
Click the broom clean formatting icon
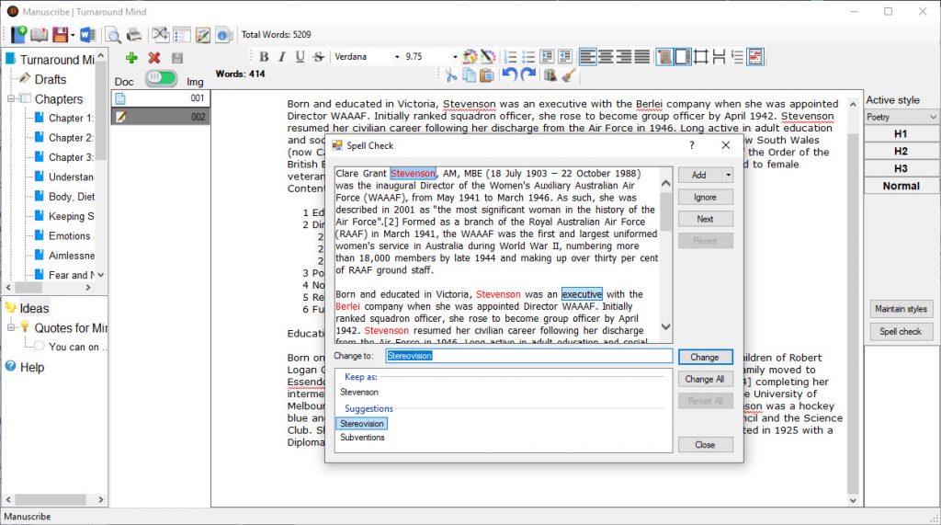569,75
